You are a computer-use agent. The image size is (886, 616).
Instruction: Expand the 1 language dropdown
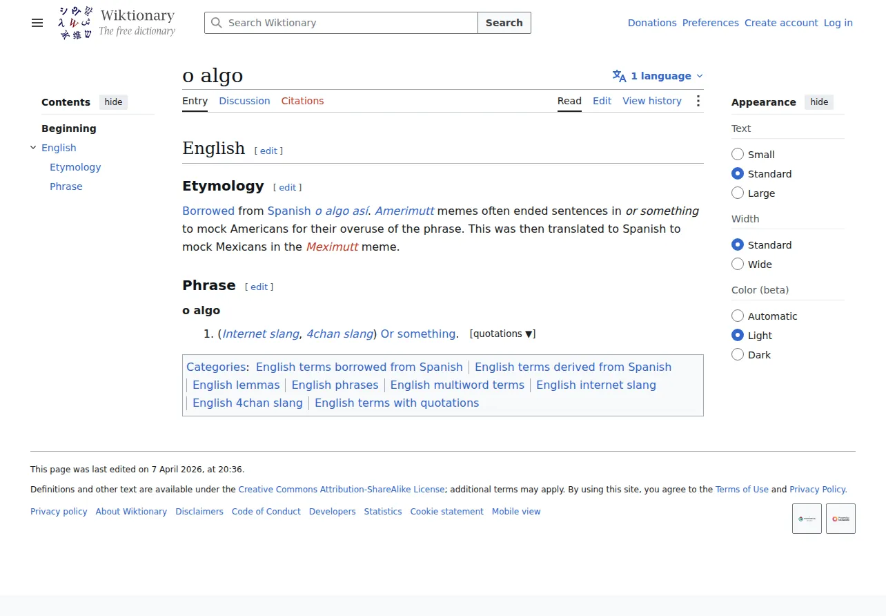click(658, 76)
